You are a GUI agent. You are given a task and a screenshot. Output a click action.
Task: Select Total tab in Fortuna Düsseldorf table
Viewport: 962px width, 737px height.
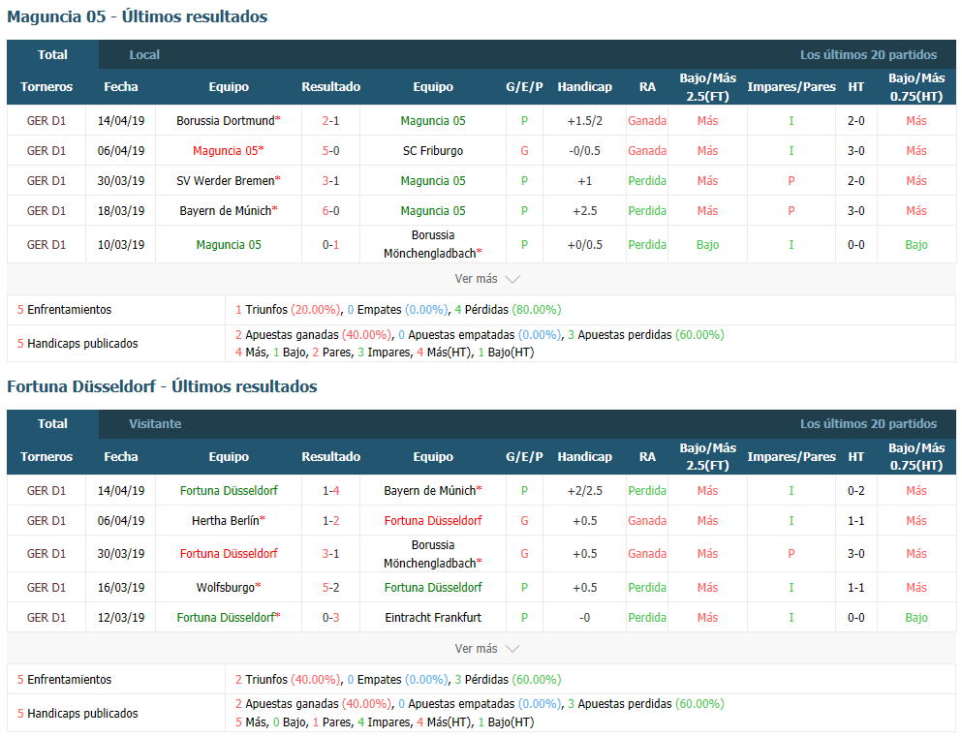pos(52,423)
